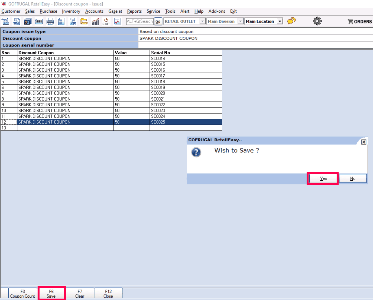The width and height of the screenshot is (373, 300).
Task: Open the document with cart toolbar icon
Action: [x=16, y=21]
